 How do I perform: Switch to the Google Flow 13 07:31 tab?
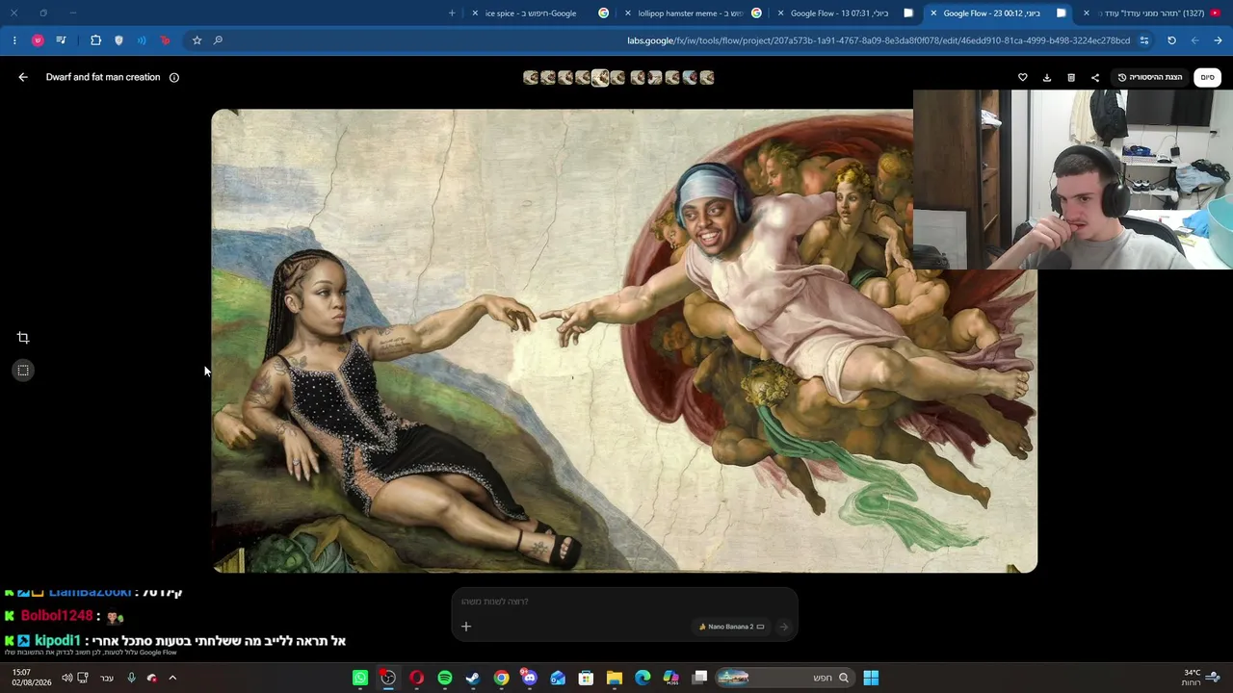848,13
